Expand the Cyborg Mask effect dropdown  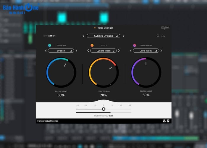point(103,51)
